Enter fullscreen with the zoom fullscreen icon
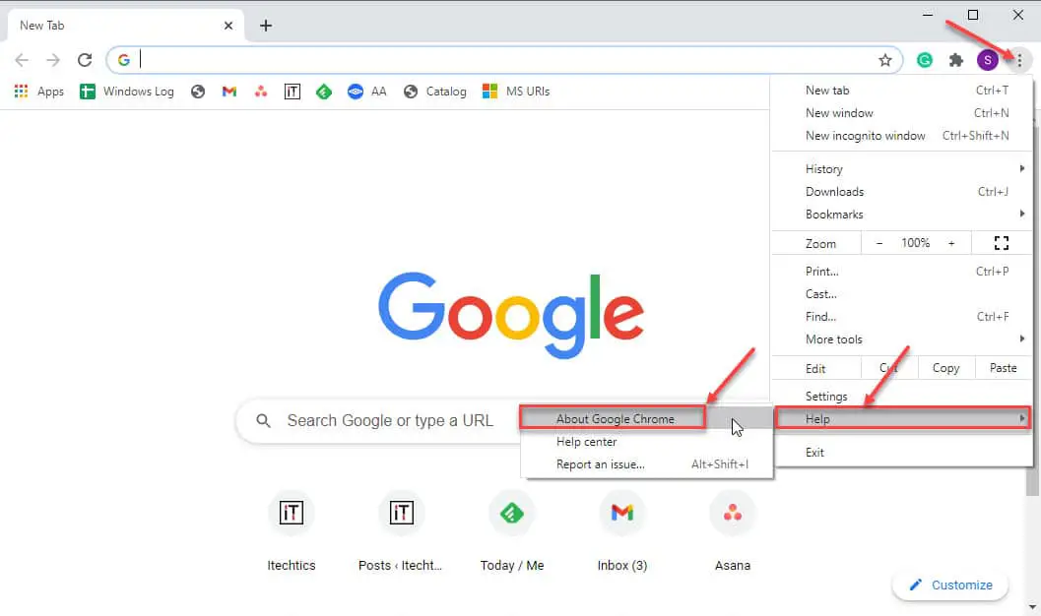Screen dimensions: 1041x616 click(1002, 243)
